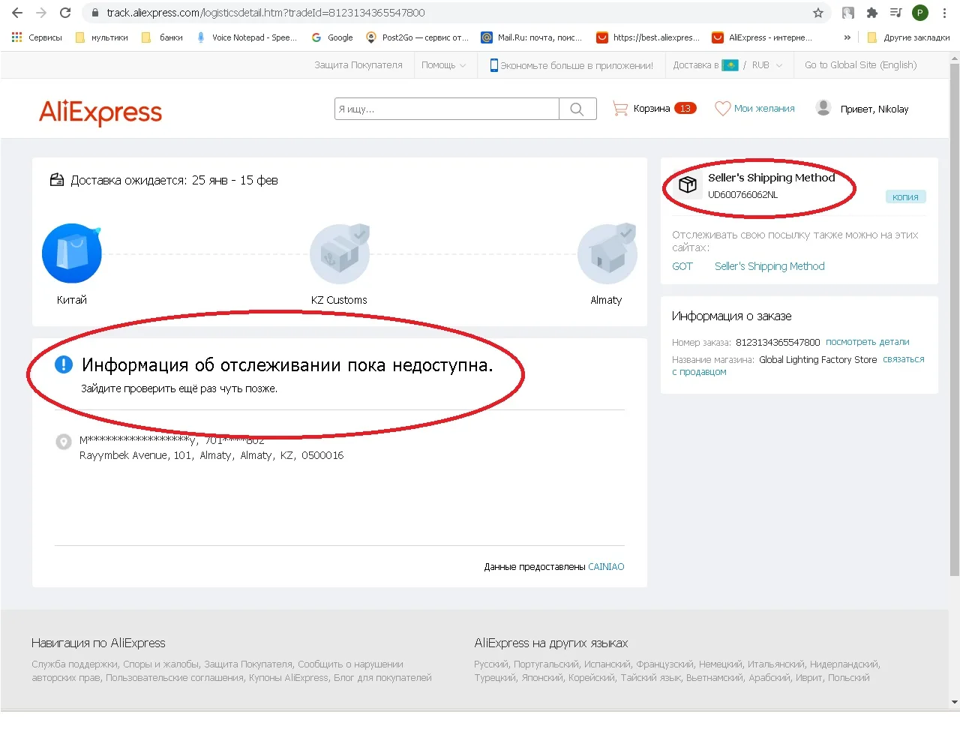Open the Сервисы apps shortcut
This screenshot has width=960, height=738.
(37, 37)
